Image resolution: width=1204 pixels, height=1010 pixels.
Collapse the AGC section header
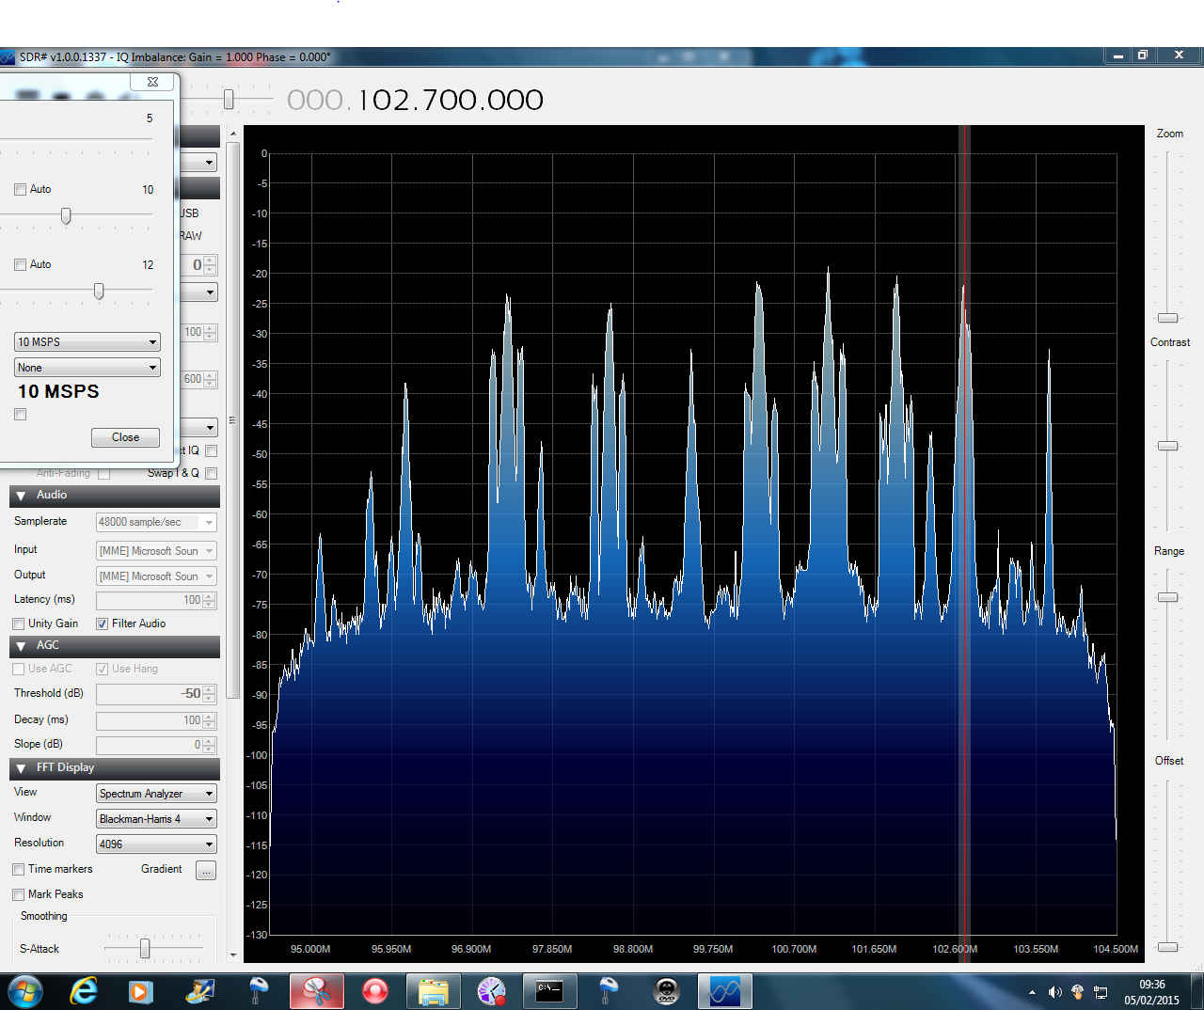[115, 646]
